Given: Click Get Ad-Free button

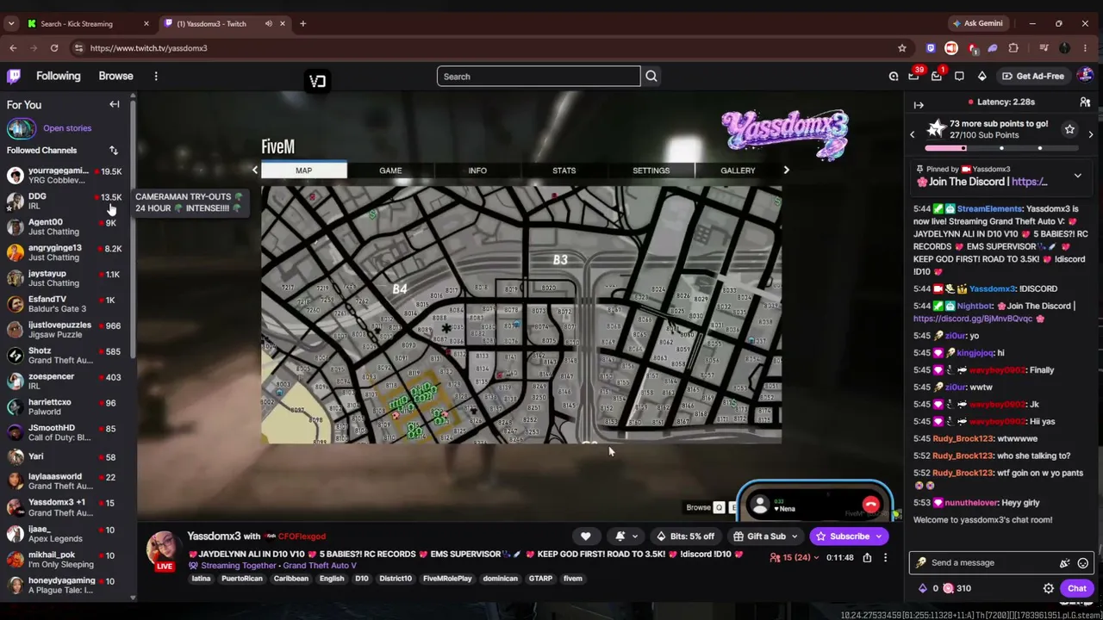Looking at the screenshot, I should tap(1033, 76).
